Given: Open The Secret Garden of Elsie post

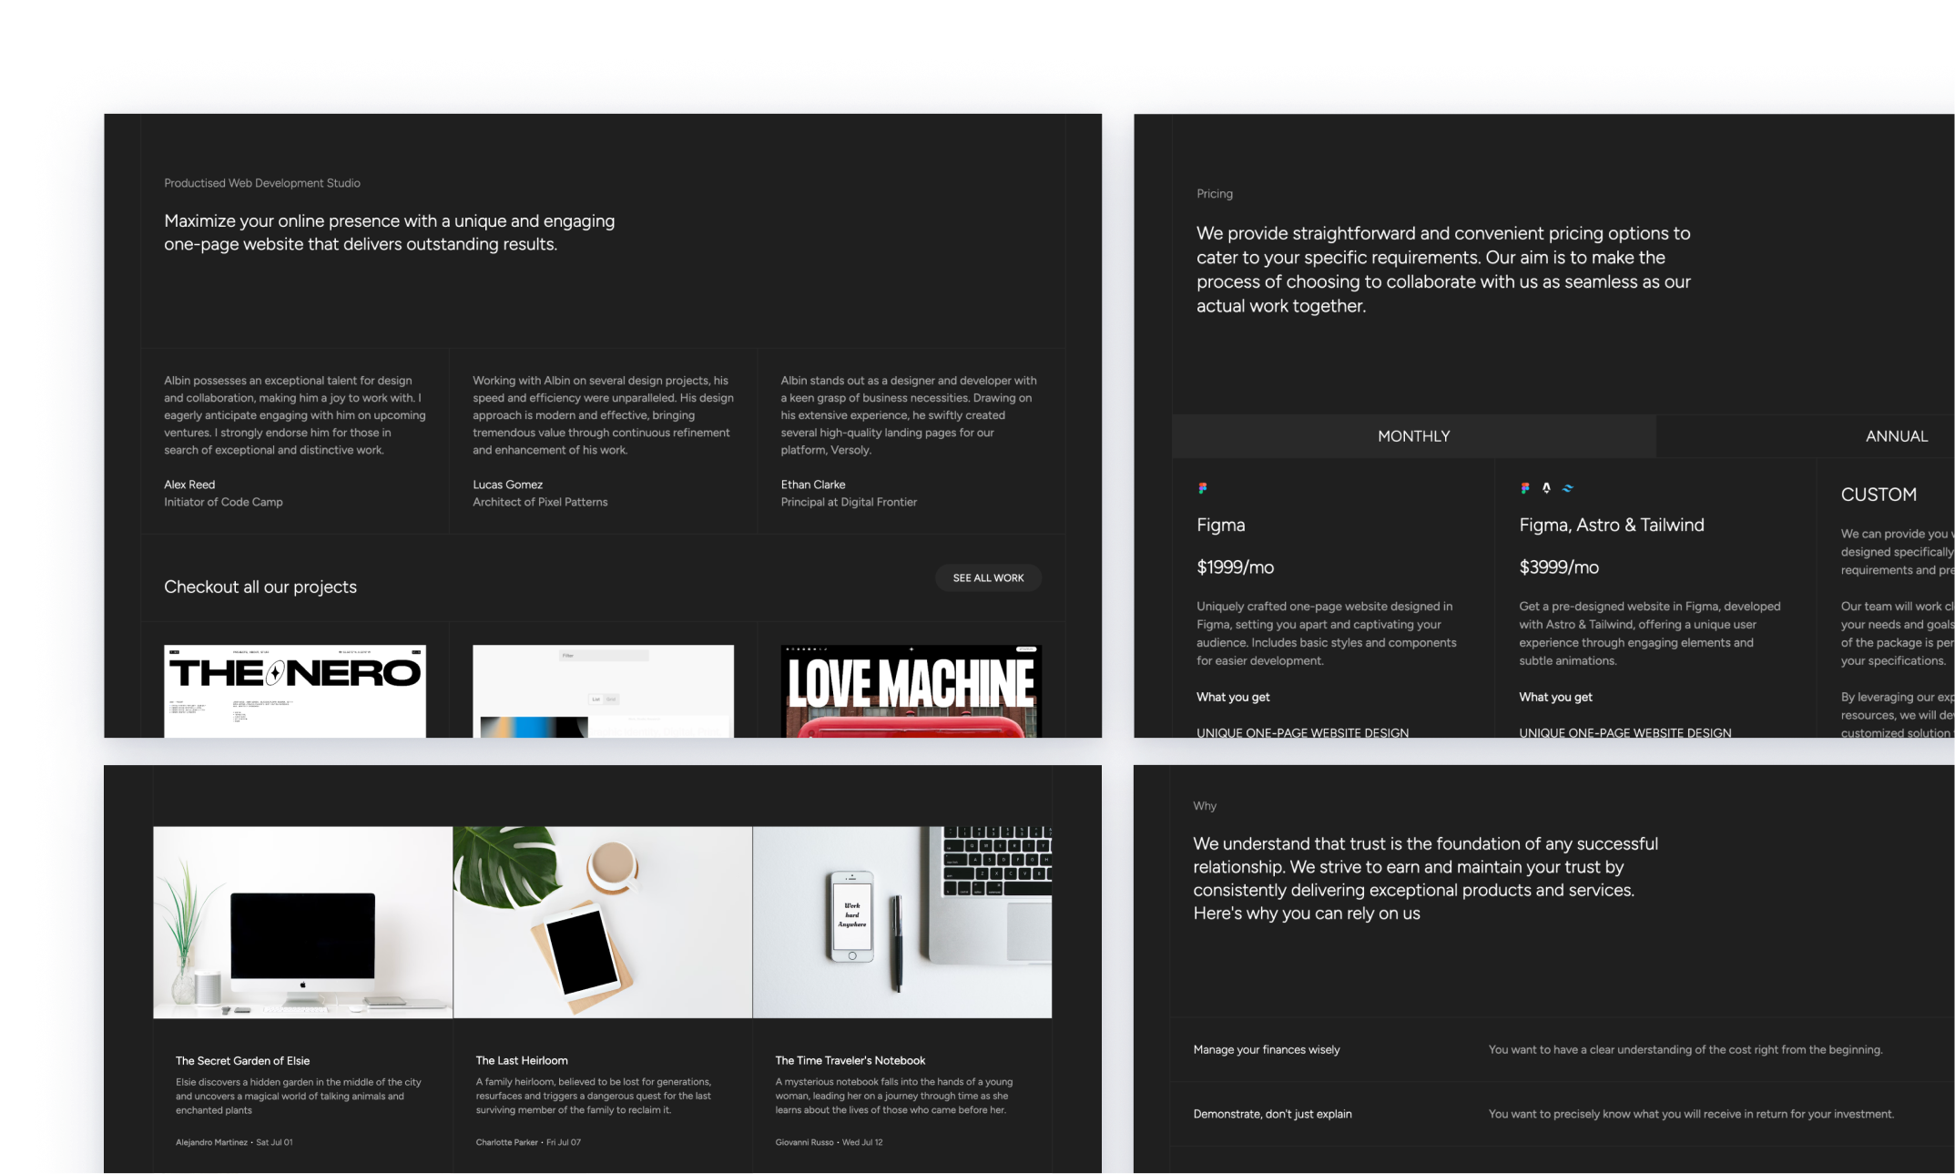Looking at the screenshot, I should point(242,1061).
